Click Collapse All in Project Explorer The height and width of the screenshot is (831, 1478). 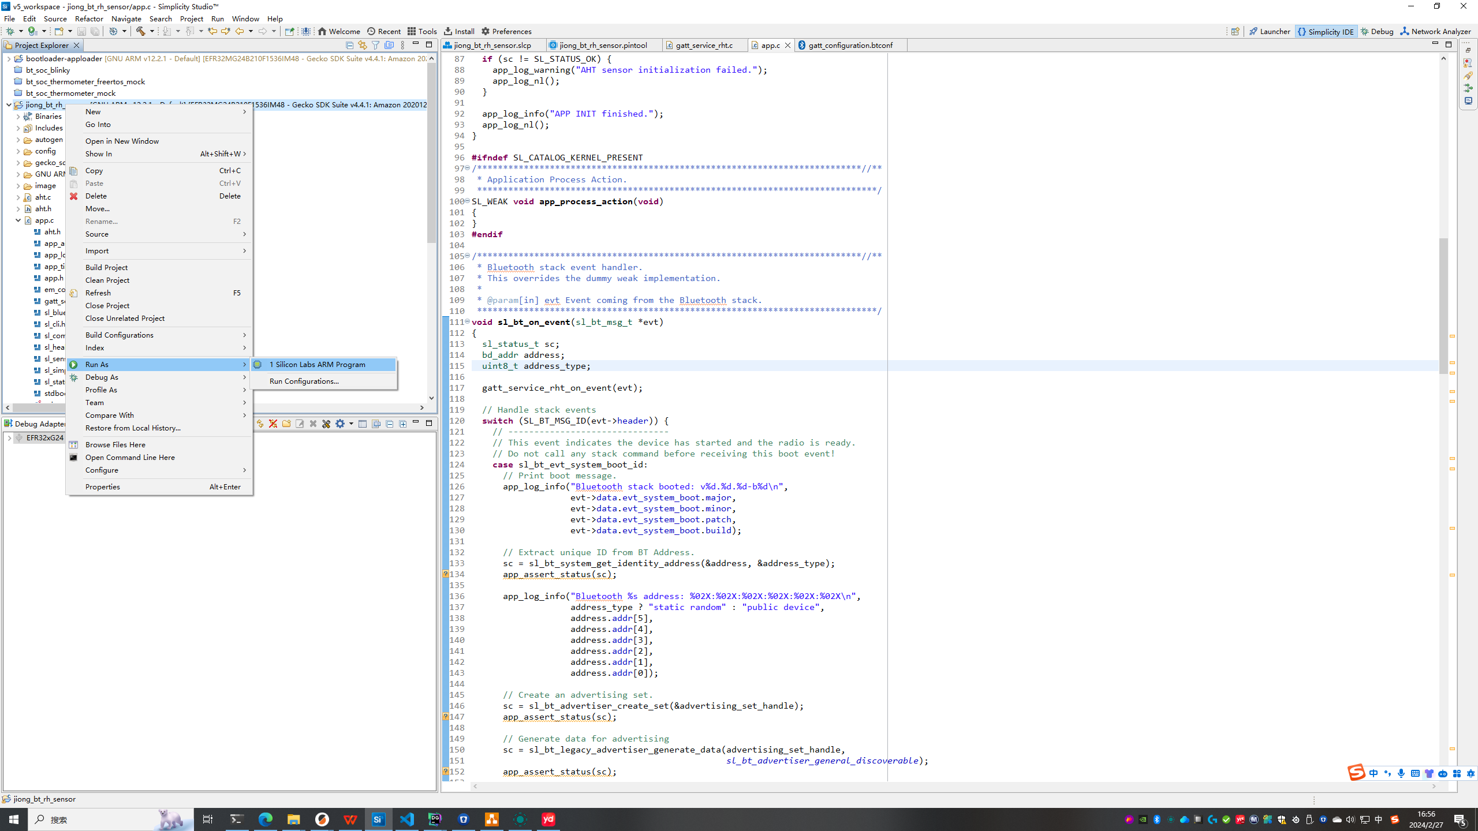[x=349, y=45]
